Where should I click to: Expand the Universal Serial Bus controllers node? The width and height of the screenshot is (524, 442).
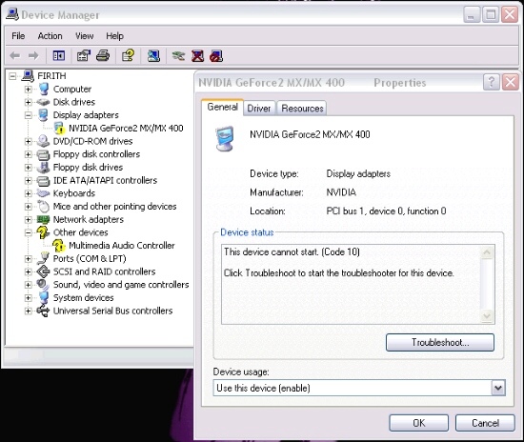pyautogui.click(x=29, y=311)
